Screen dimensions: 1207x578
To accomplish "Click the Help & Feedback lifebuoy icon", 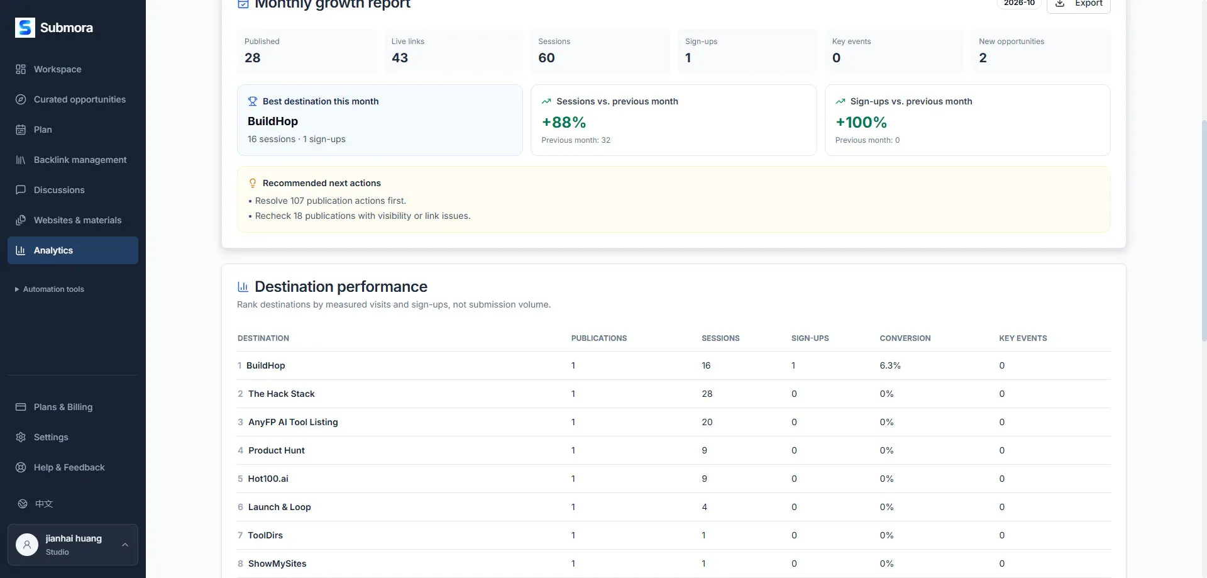I will 21,467.
